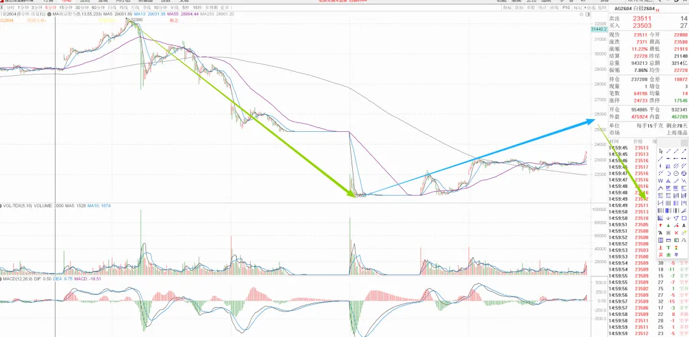Screen dimensions: 689x337
Task: Click the 叠加 overlay button
Action: pos(519,8)
